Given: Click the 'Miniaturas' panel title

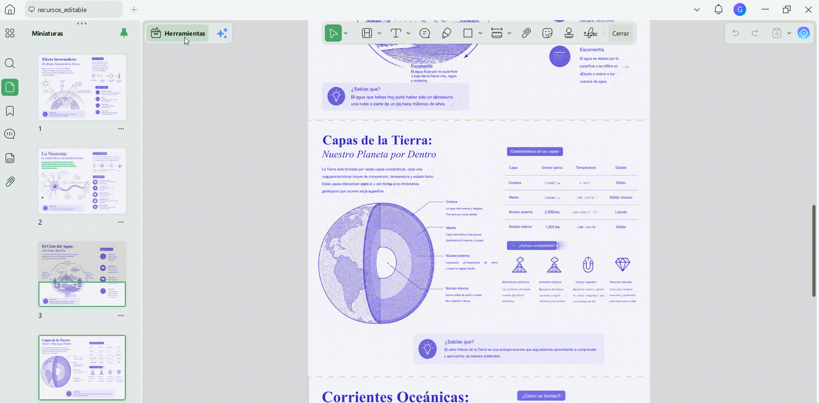Looking at the screenshot, I should pos(47,33).
